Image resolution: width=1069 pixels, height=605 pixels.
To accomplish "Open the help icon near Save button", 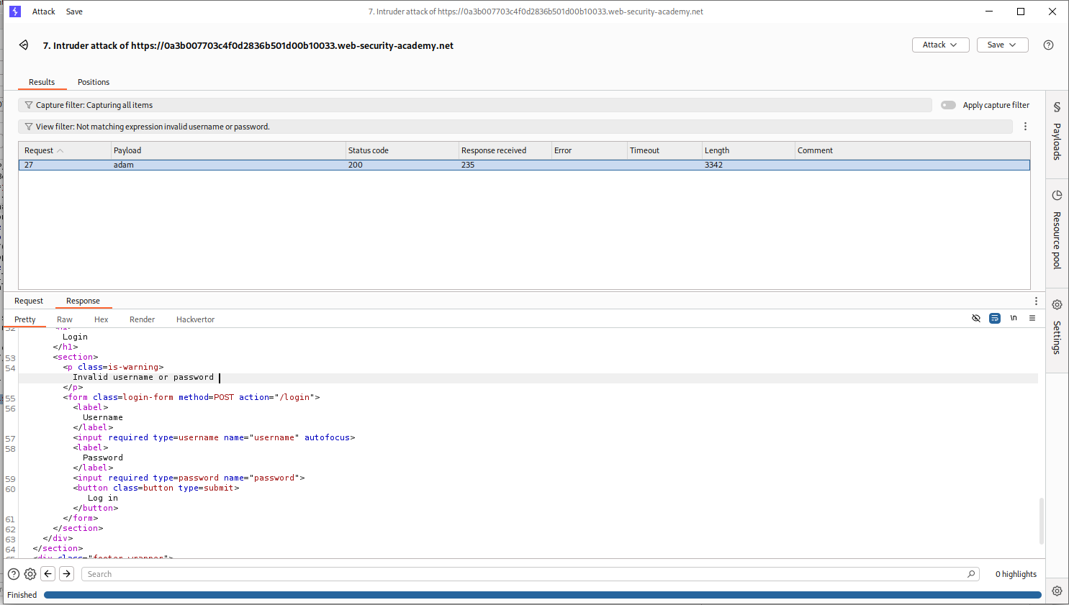I will [x=1048, y=45].
